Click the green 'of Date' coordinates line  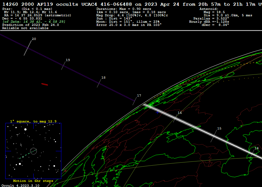click(x=34, y=22)
